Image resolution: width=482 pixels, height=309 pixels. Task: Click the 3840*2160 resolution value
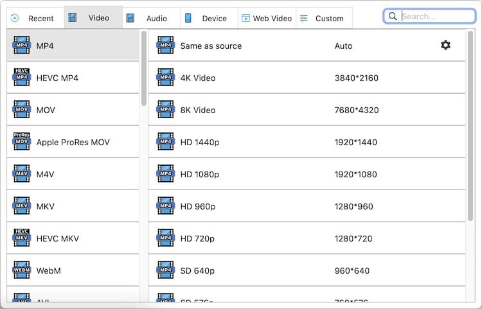click(x=356, y=78)
